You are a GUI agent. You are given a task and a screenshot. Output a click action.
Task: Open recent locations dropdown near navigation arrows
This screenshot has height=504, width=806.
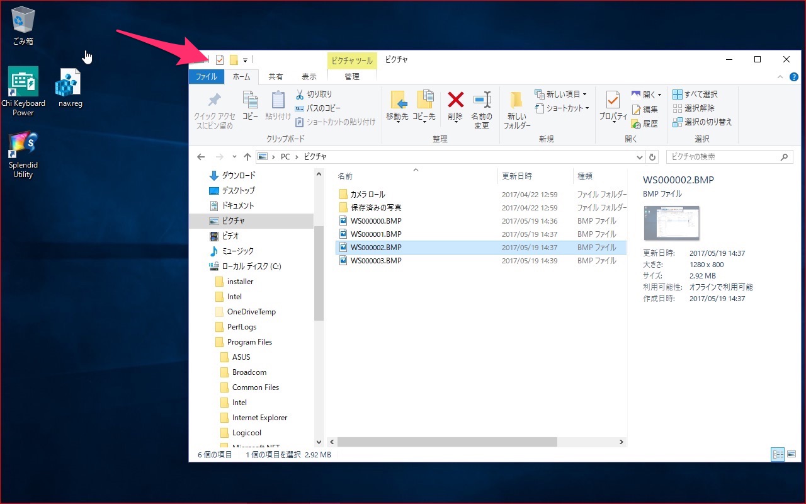click(x=234, y=157)
